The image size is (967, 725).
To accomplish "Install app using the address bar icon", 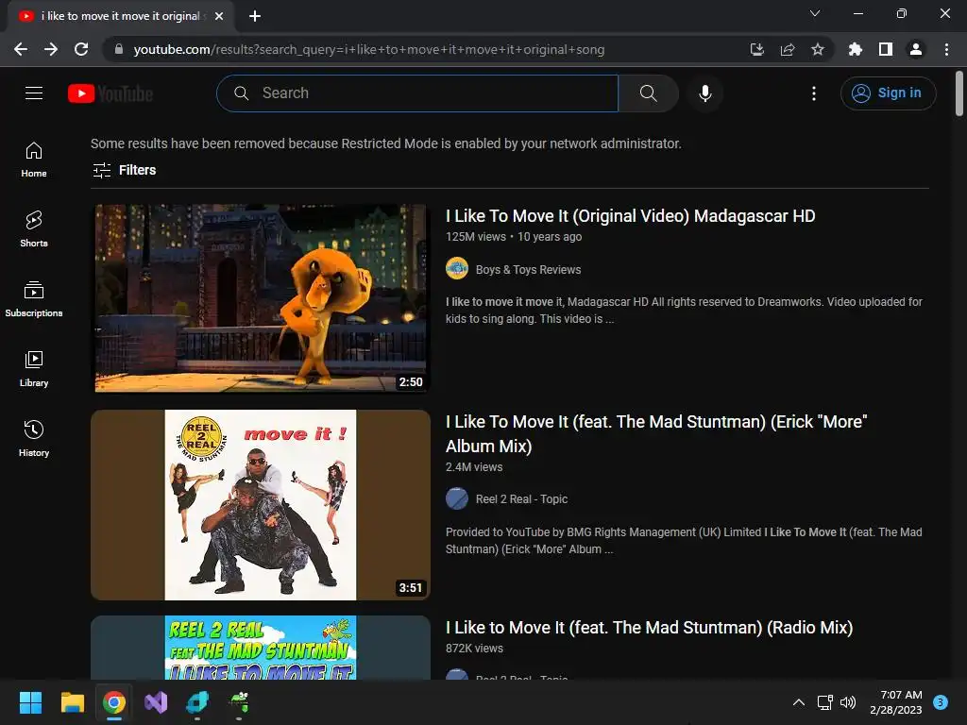I will tap(756, 49).
